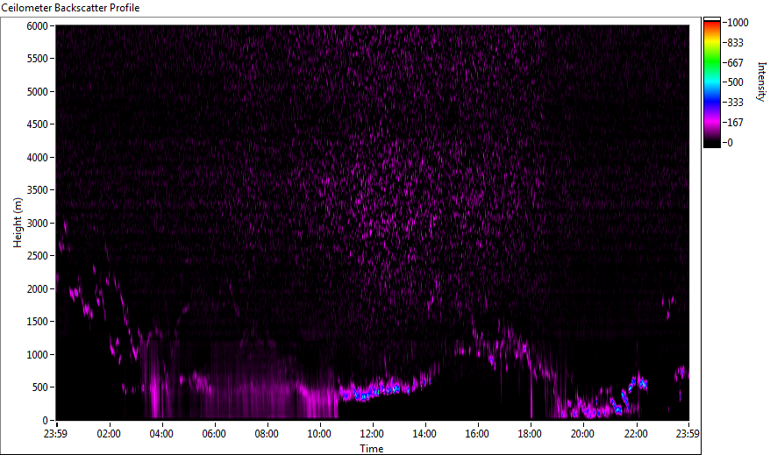Screen dimensions: 770x455
Task: Click the 5500 height axis value
Action: click(x=38, y=59)
